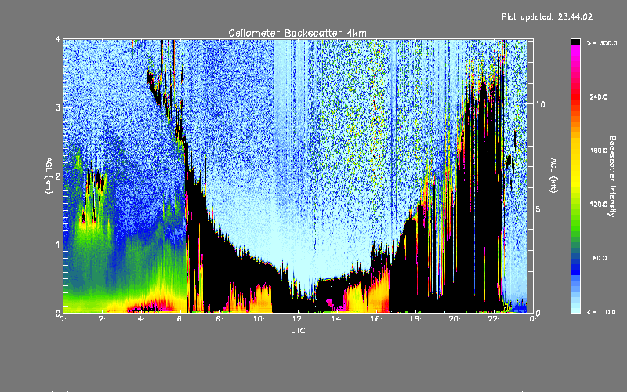Viewport: 627px width, 392px height.
Task: Click the 'Backscatter Intensity' colorbar label
Action: click(612, 176)
